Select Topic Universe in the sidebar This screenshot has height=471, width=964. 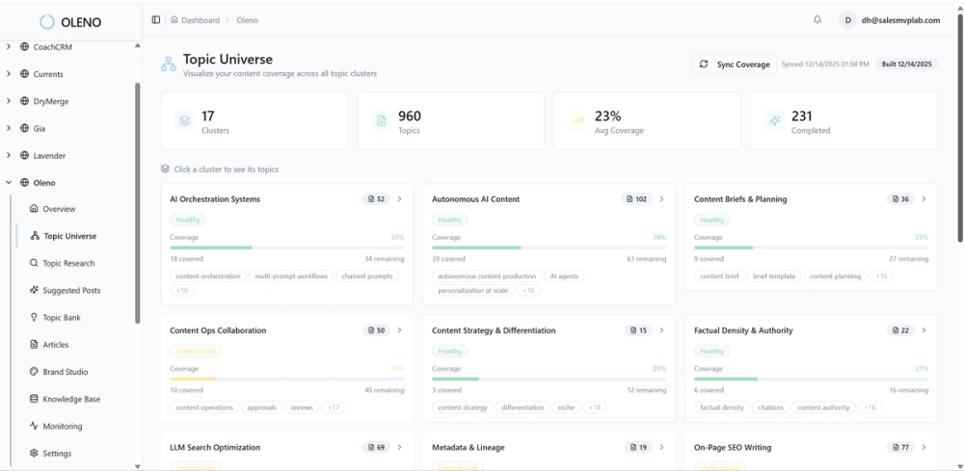click(x=70, y=236)
